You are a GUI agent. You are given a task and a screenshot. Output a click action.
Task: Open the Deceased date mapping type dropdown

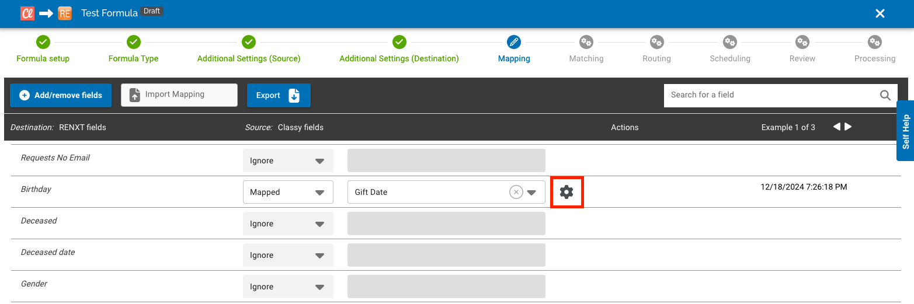288,255
